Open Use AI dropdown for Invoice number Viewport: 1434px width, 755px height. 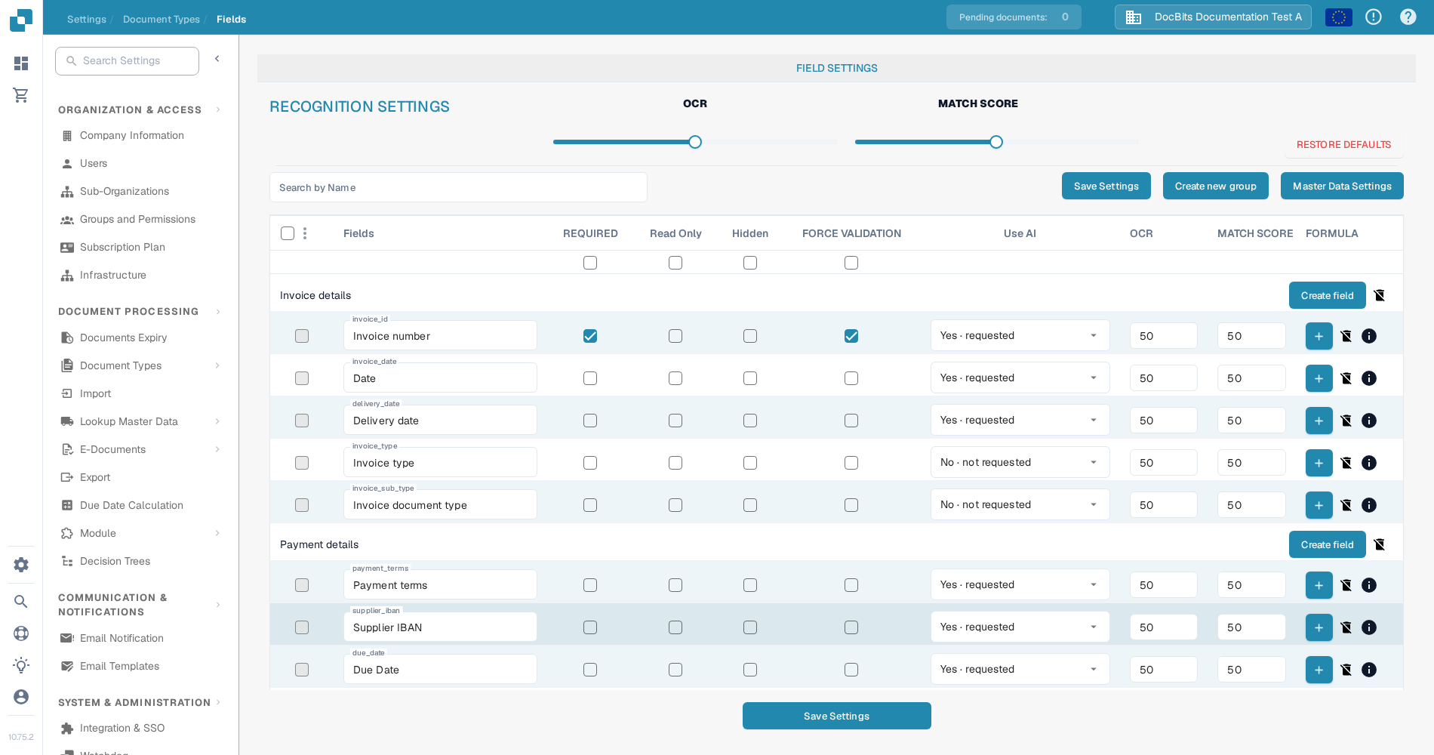point(1020,335)
